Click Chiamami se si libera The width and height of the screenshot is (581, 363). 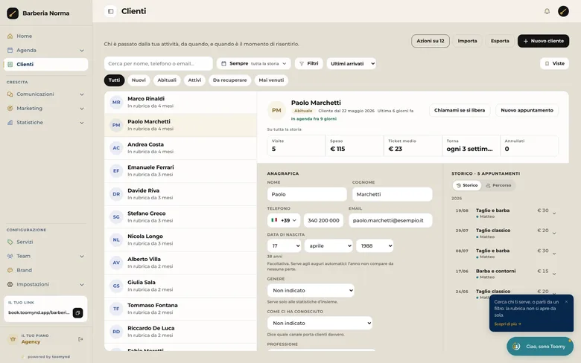click(460, 110)
